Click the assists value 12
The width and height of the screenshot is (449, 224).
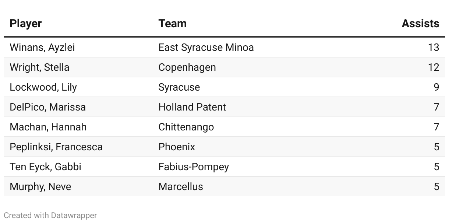[x=434, y=67]
